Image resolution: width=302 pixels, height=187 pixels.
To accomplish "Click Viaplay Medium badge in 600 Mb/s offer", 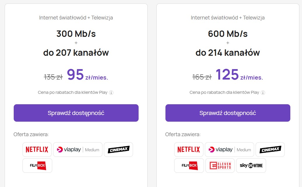I will (230, 150).
